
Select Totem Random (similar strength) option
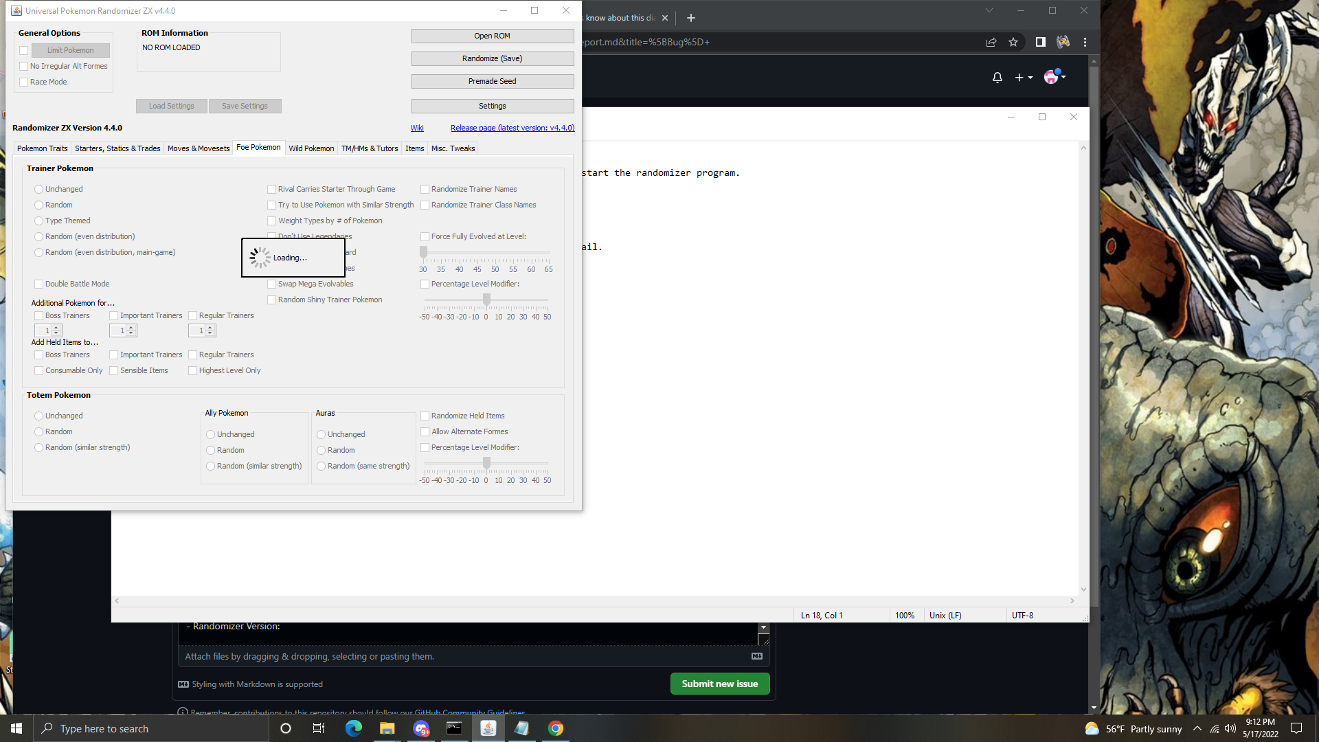(x=39, y=448)
